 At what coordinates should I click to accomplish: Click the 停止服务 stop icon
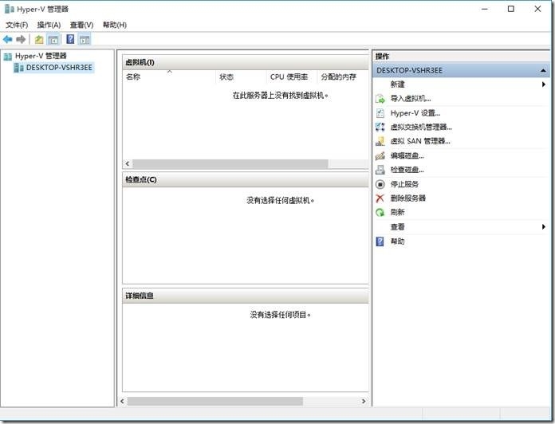[x=380, y=184]
